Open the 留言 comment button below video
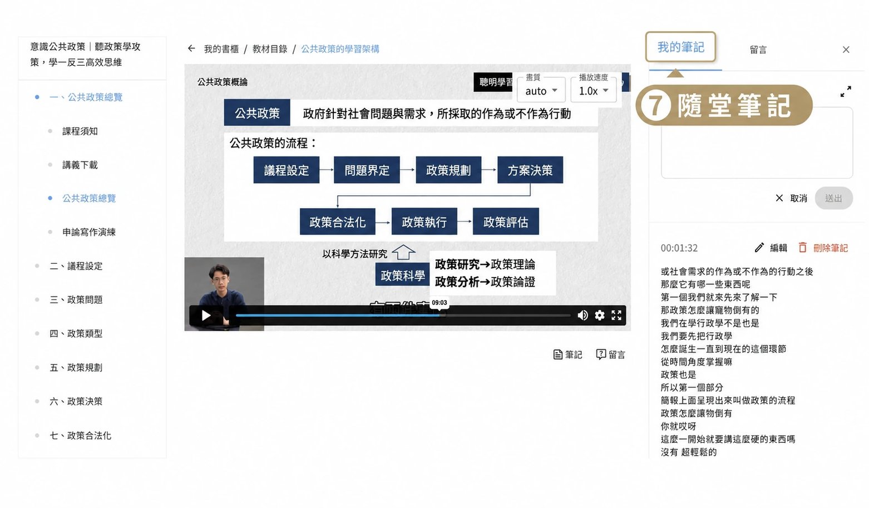This screenshot has width=869, height=508. (610, 354)
